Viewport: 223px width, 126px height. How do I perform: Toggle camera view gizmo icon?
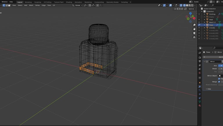pyautogui.click(x=194, y=33)
